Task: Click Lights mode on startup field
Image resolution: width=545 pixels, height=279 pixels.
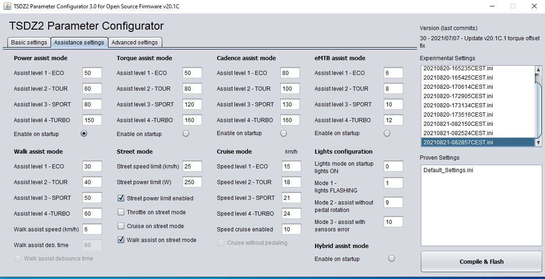Action: coord(393,166)
